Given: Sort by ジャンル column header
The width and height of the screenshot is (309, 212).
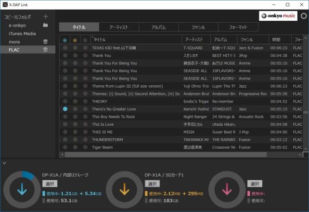Looking at the screenshot, I should pos(252,40).
